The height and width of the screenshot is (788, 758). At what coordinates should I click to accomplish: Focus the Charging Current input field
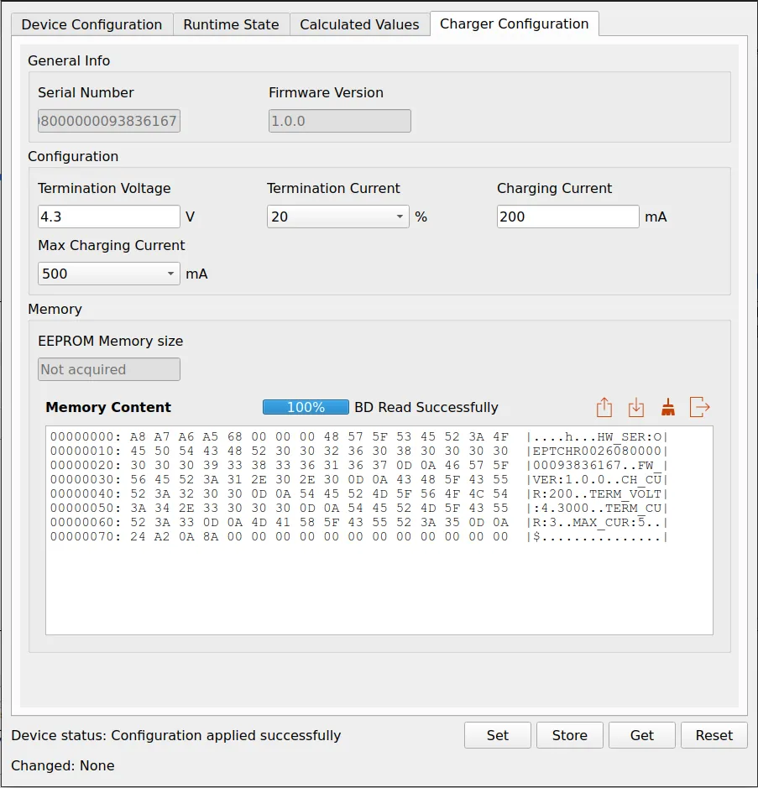tap(568, 217)
